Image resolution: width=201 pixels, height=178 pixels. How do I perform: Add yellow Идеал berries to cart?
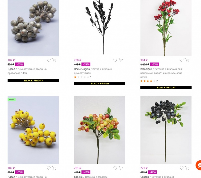[x=54, y=168]
